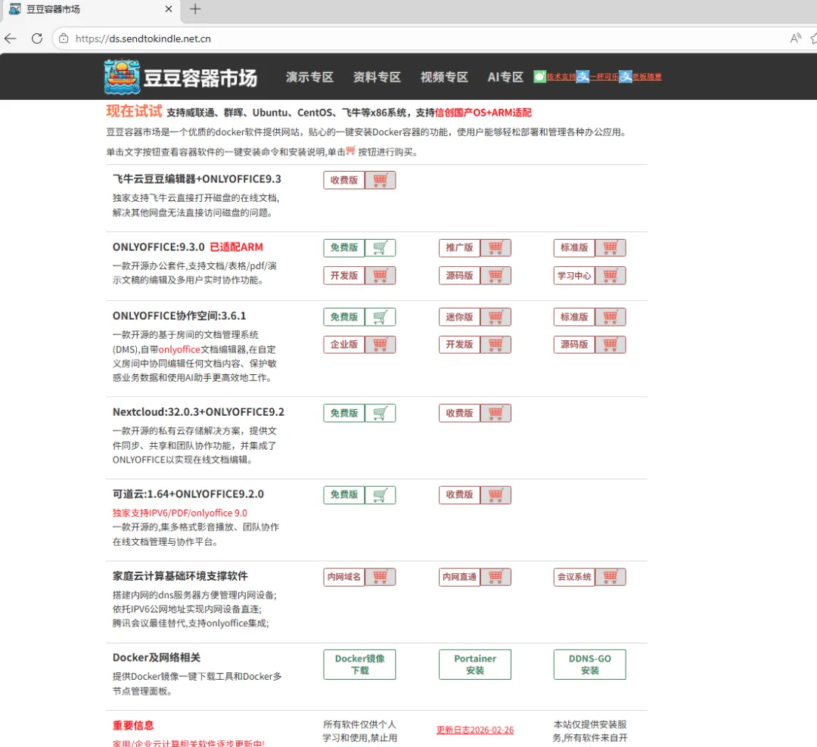Click cart icon next to ONLYOFFICE:9.3.0 源码版
817x747 pixels.
pos(495,275)
